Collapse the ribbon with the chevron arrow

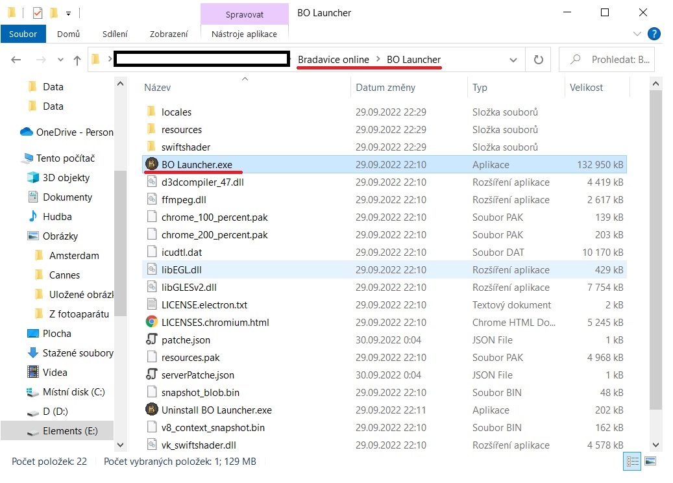[x=638, y=34]
